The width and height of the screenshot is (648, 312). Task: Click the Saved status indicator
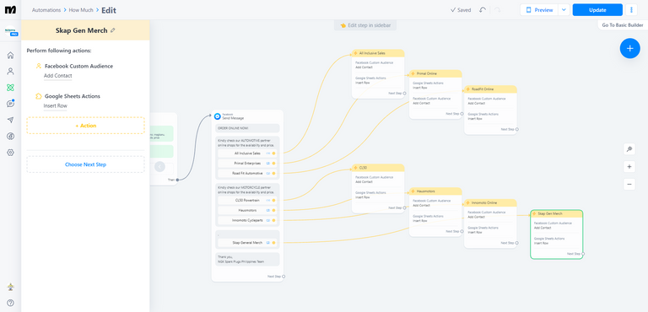click(x=461, y=10)
